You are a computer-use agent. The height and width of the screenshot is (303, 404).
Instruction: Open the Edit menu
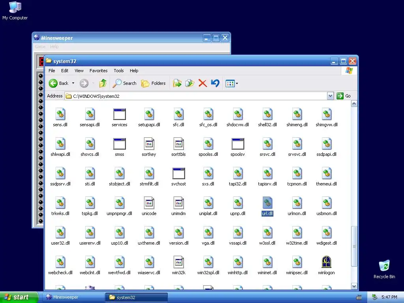(65, 71)
